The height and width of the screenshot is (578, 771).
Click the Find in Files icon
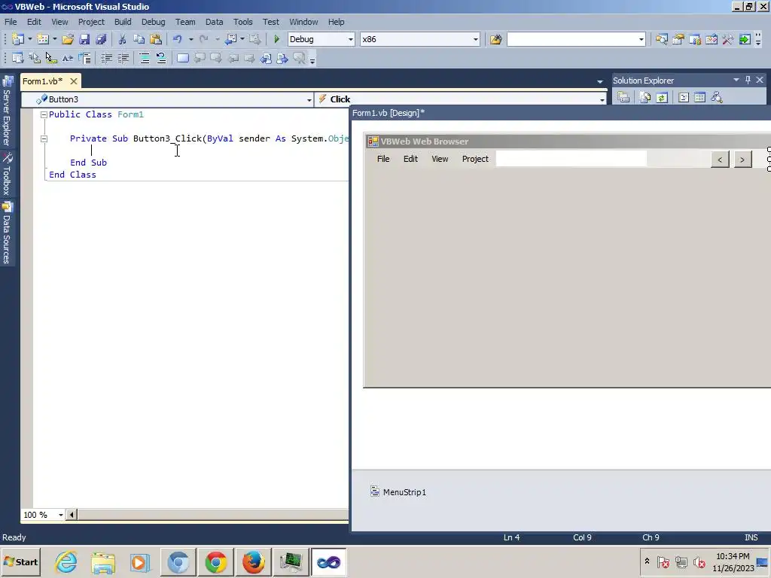(495, 39)
